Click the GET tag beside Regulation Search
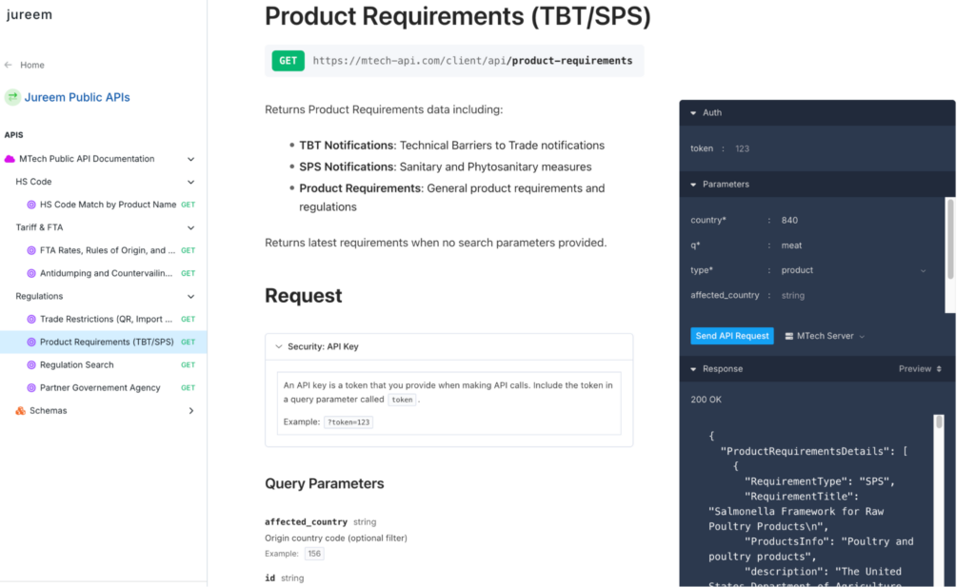Image resolution: width=975 pixels, height=587 pixels. coord(188,365)
